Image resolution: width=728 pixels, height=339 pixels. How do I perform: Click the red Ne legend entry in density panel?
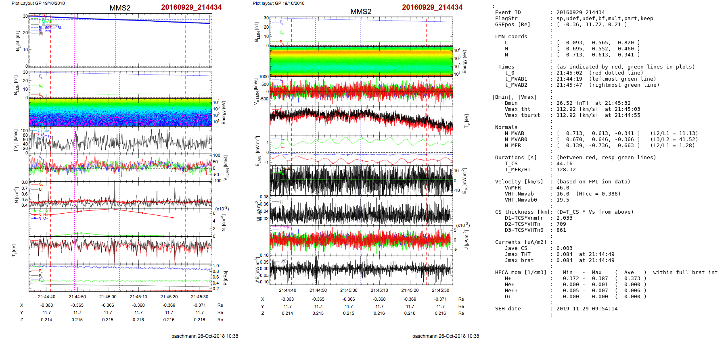pos(41,185)
